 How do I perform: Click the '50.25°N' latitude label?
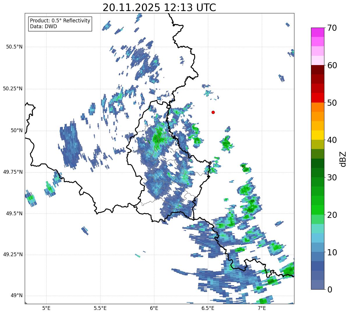13,89
